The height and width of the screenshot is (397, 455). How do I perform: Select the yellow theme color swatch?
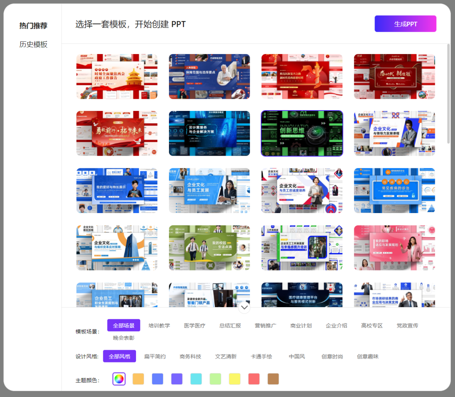[x=235, y=379]
